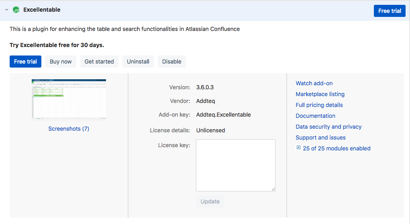Click inside the License key text area
410x224 pixels.
tap(236, 165)
